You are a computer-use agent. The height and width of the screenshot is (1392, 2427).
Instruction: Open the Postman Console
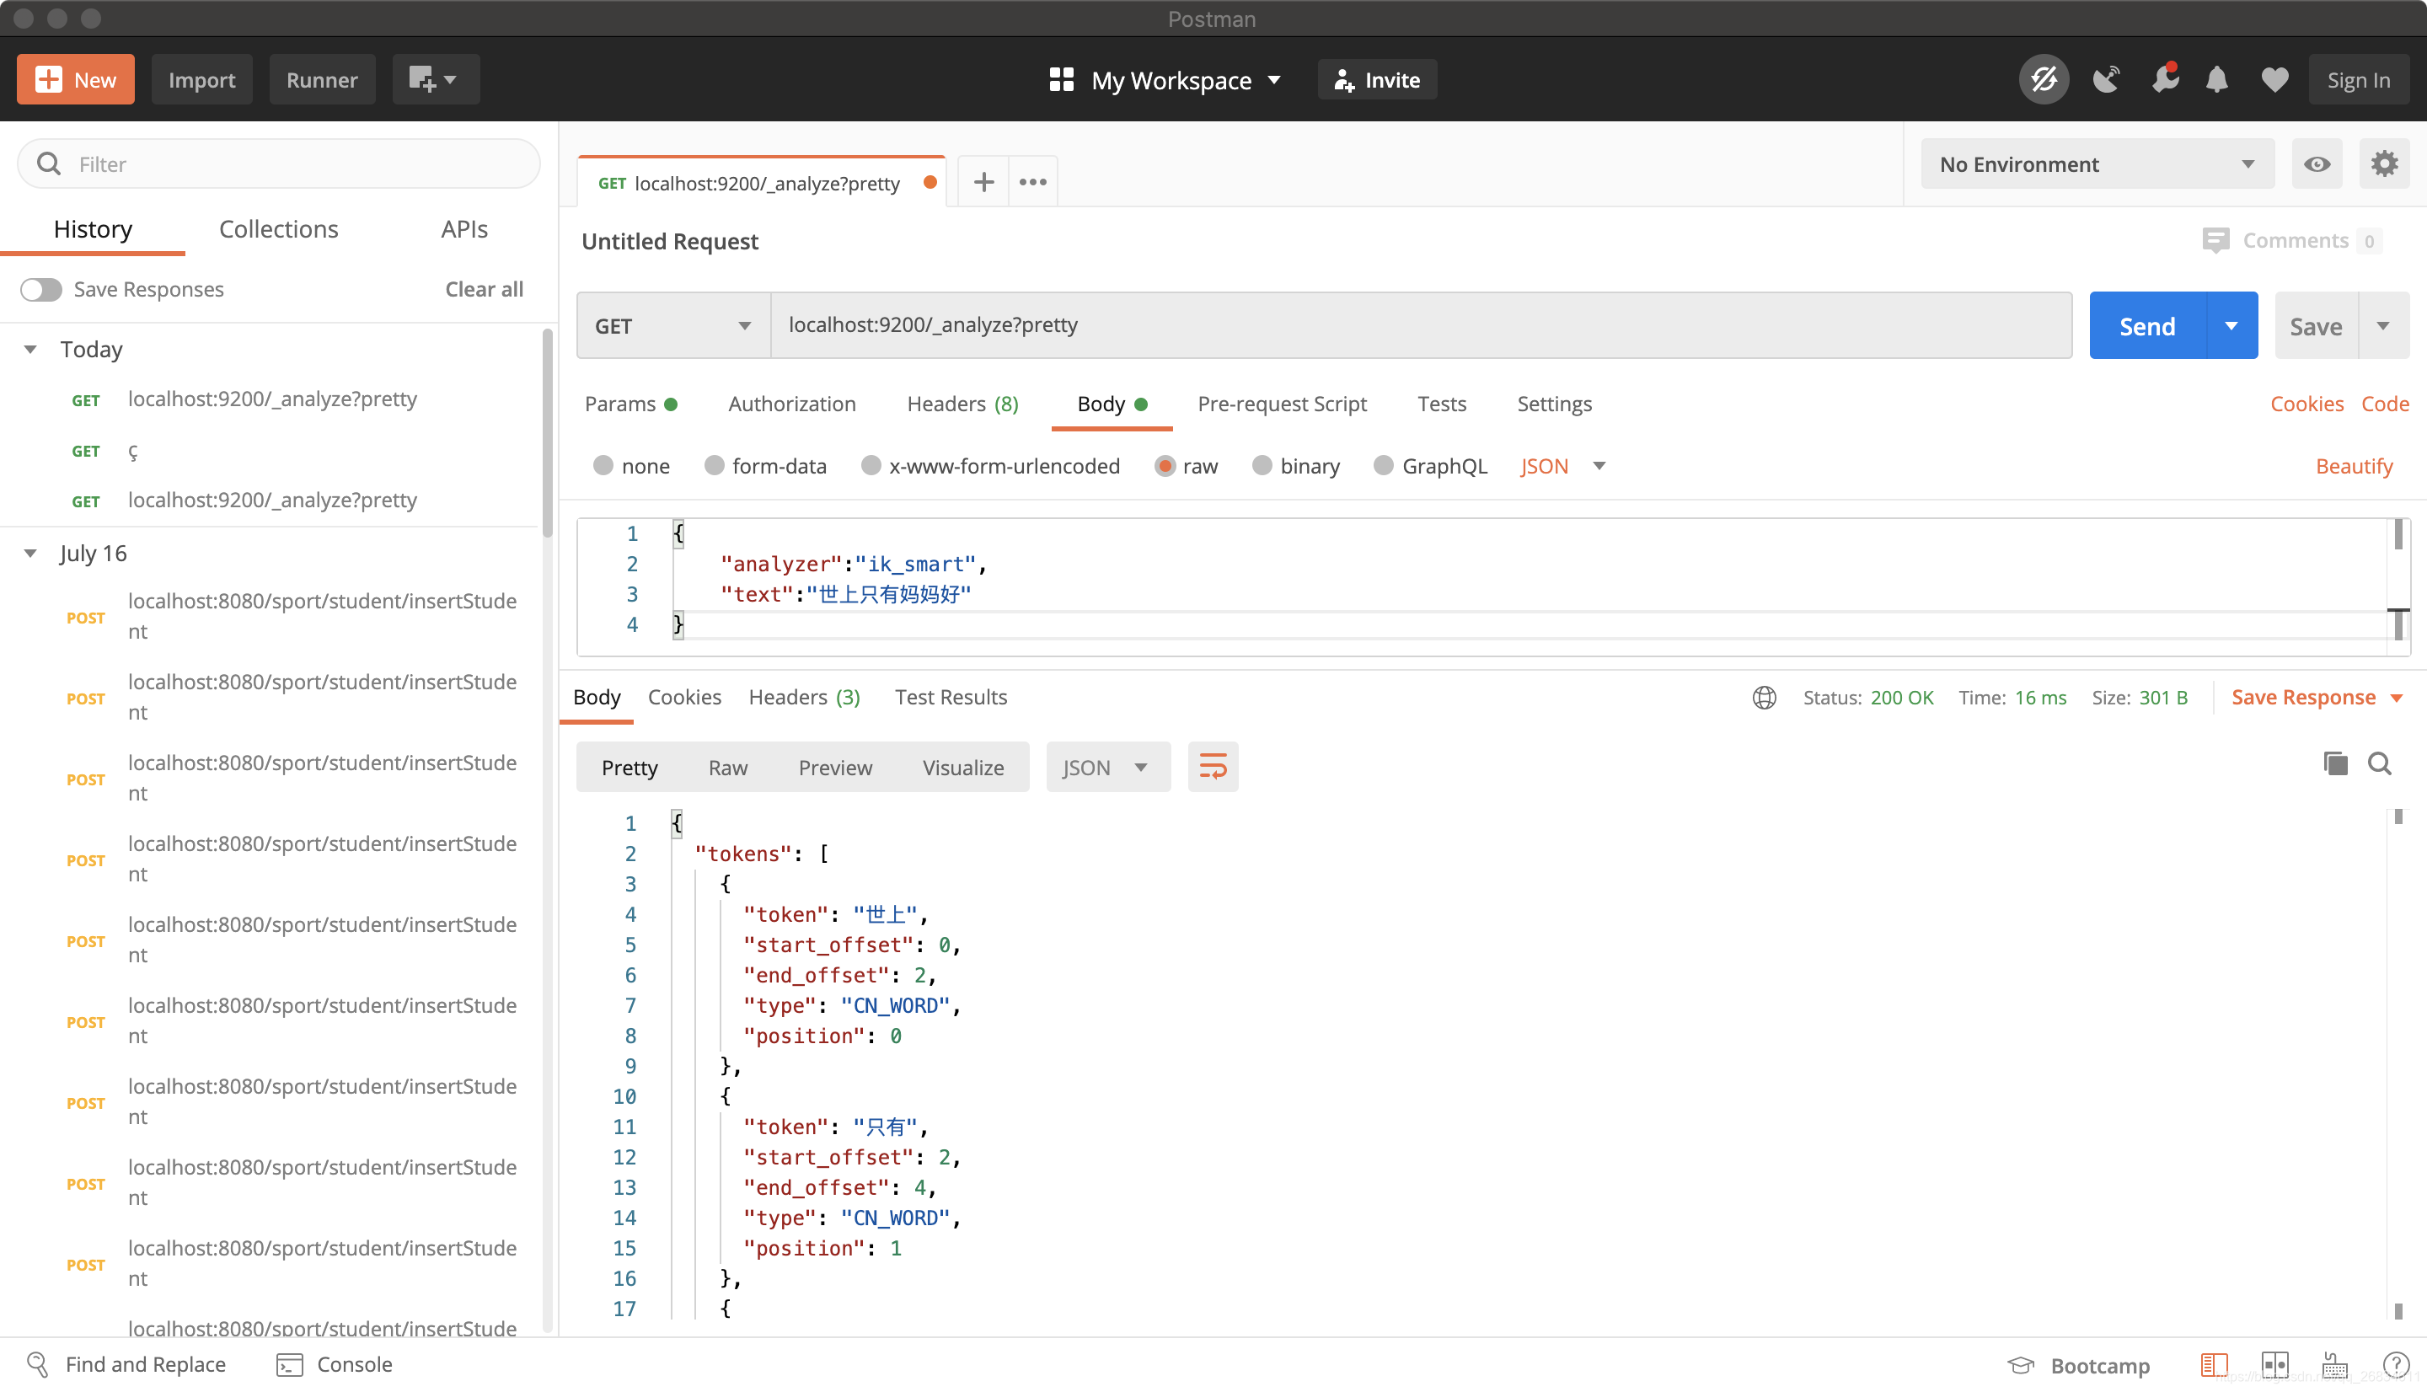[334, 1364]
